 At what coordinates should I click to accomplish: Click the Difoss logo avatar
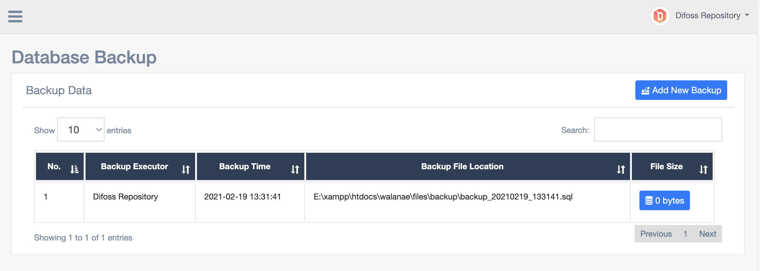[x=660, y=16]
